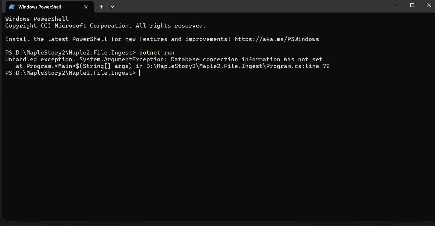This screenshot has height=226, width=435.
Task: Minimize the terminal window
Action: 395,5
